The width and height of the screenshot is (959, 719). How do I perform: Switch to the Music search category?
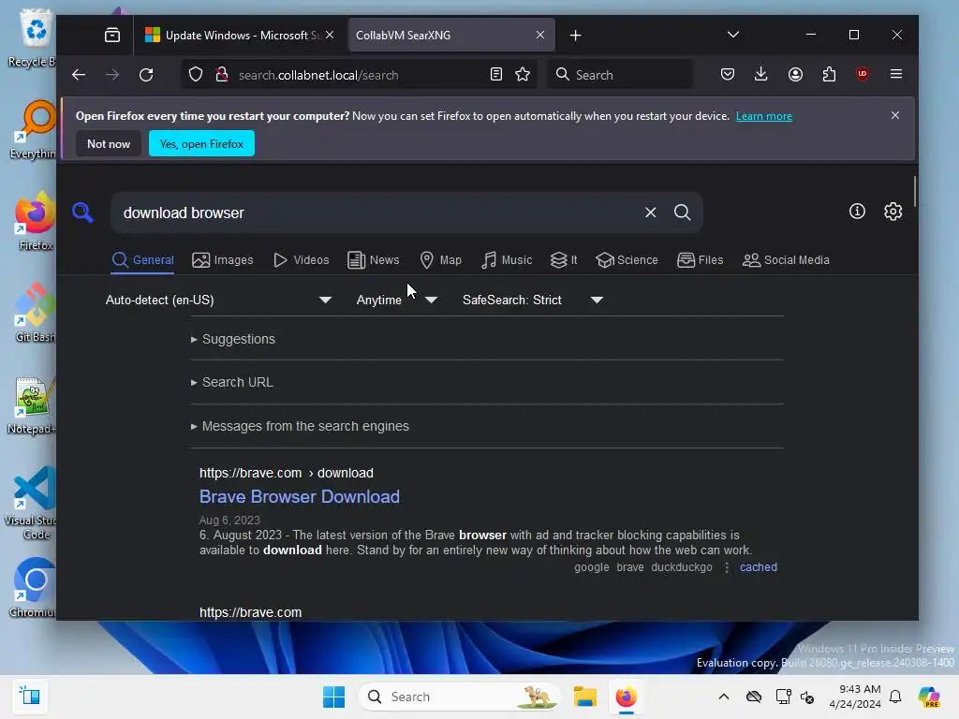507,260
